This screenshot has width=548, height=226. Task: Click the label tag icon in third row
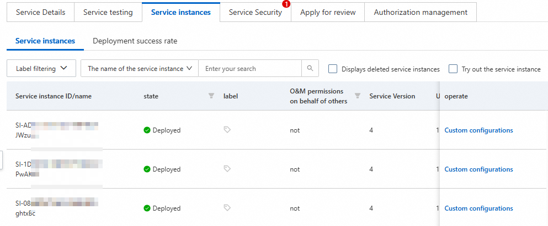pyautogui.click(x=227, y=208)
